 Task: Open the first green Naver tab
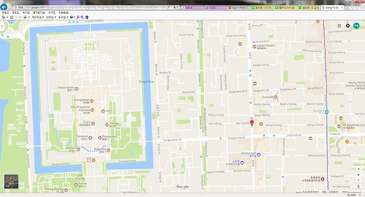click(262, 8)
